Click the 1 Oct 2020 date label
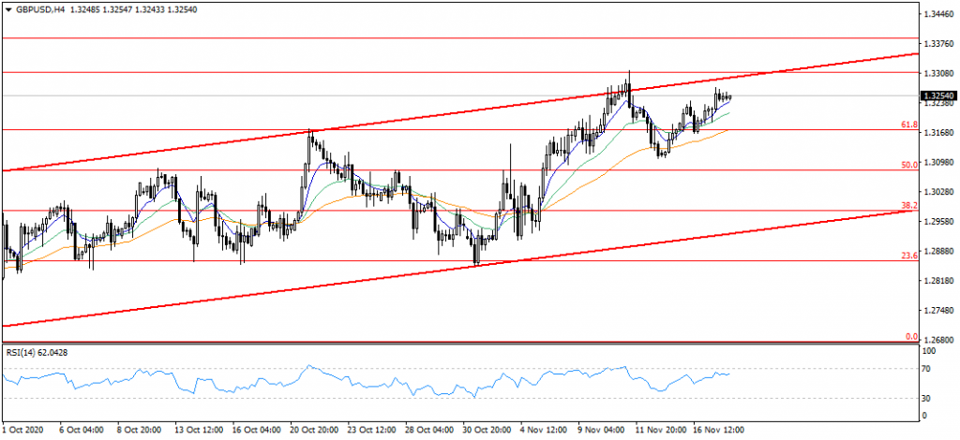The image size is (960, 440). click(24, 431)
